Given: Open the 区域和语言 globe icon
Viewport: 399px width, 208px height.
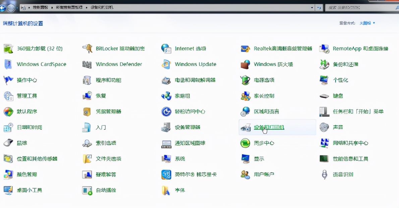Looking at the screenshot, I should point(245,112).
